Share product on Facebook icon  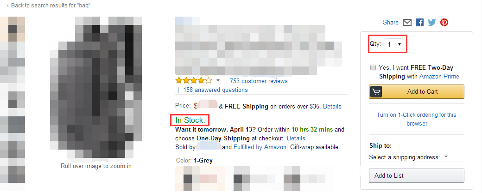pos(420,22)
